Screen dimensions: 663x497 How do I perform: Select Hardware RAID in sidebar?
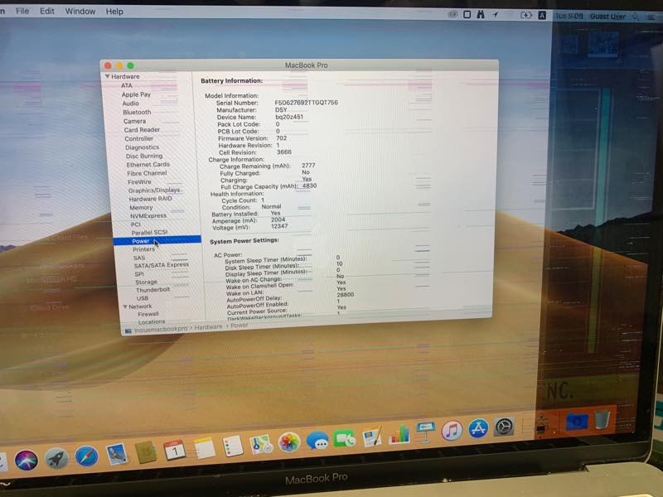click(151, 199)
